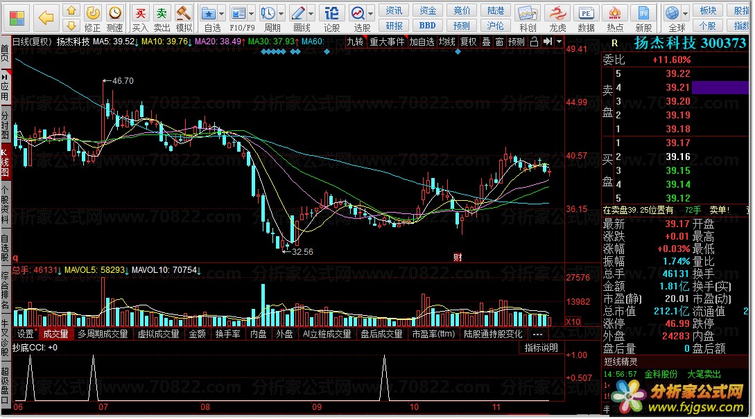
Task: Toggle the 九转 indicator
Action: (x=356, y=42)
